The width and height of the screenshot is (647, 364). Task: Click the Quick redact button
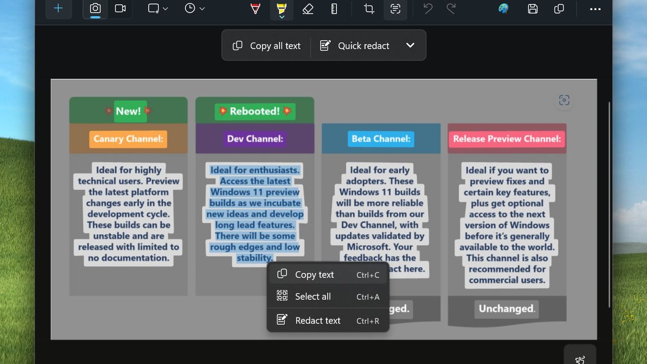[355, 45]
